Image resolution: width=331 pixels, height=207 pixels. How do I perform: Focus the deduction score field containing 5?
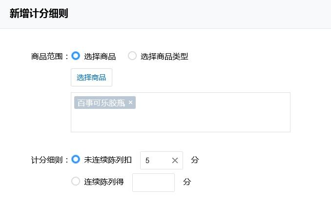click(x=155, y=160)
